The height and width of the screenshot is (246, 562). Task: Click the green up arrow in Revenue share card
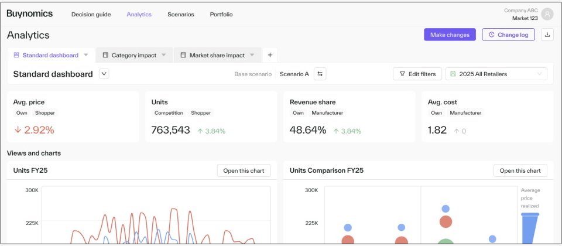point(336,131)
